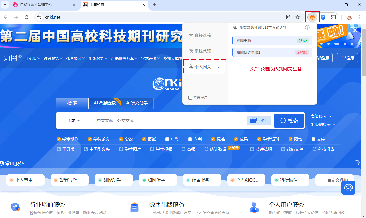Select the 校园备选电脑2 gateway entry

pyautogui.click(x=272, y=53)
